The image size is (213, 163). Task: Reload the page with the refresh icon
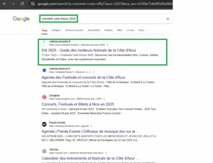22,4
